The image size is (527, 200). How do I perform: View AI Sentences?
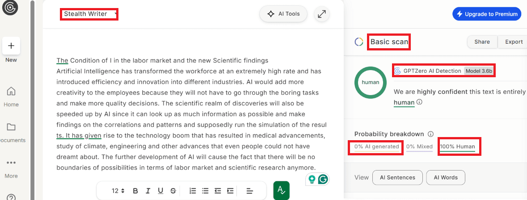tap(397, 178)
